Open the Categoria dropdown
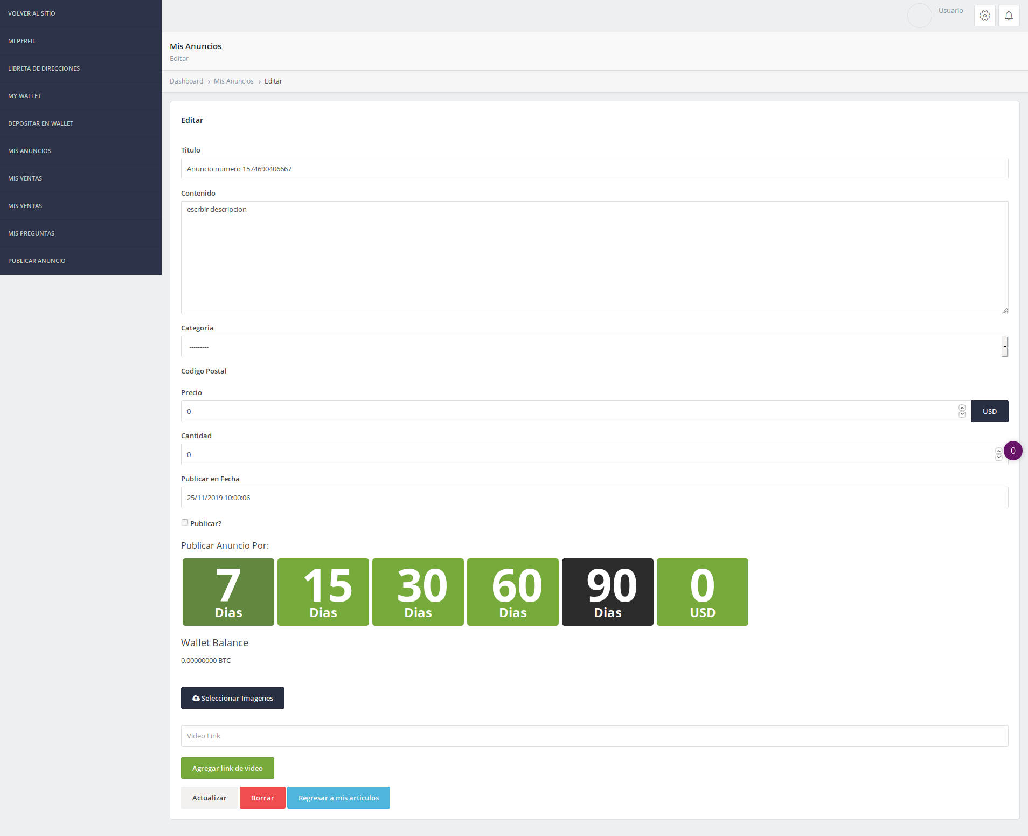This screenshot has width=1028, height=836. tap(594, 347)
